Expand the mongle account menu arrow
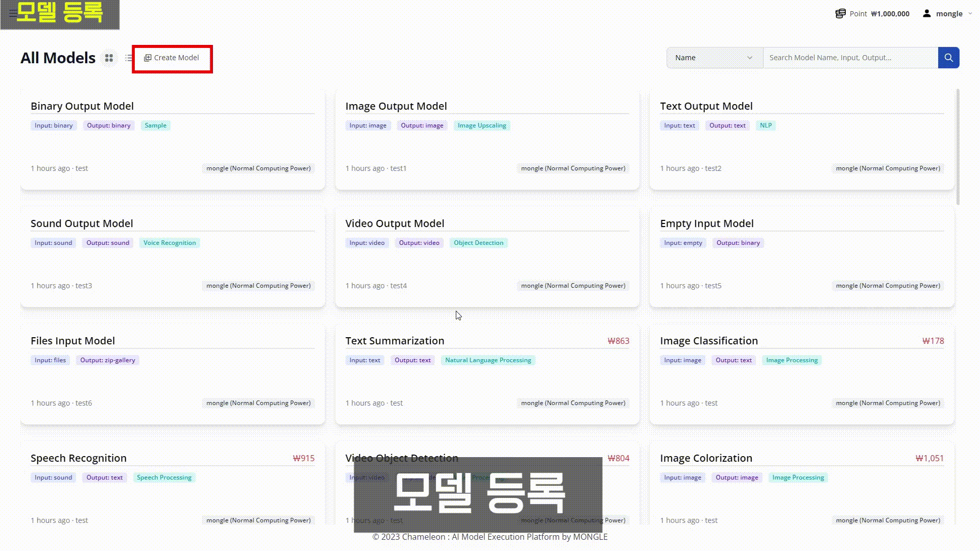 click(x=970, y=14)
